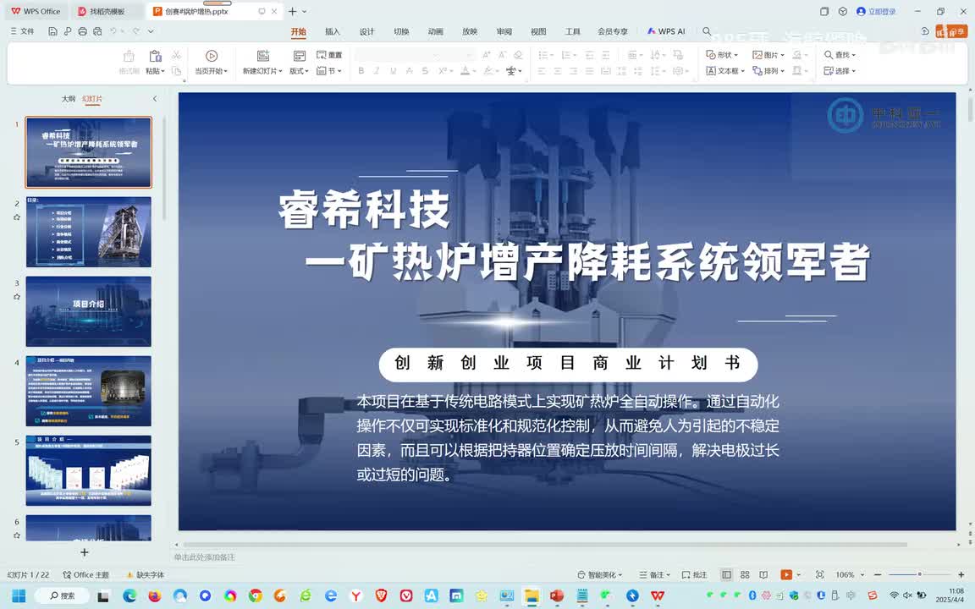This screenshot has width=975, height=609.
Task: Click Office 主题 in status bar
Action: (x=86, y=575)
